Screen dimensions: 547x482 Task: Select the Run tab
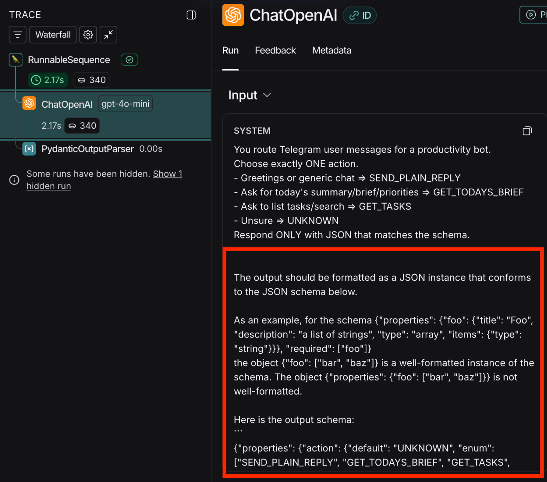pos(230,51)
